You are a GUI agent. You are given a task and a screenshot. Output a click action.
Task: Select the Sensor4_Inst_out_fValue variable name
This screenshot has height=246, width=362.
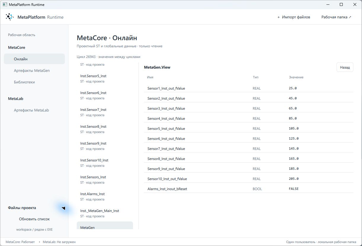[x=166, y=119]
